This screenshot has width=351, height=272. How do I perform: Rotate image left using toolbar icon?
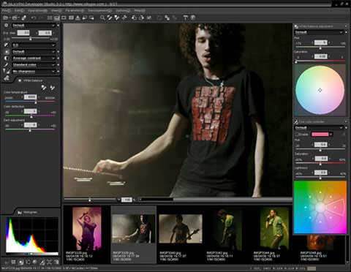click(134, 18)
